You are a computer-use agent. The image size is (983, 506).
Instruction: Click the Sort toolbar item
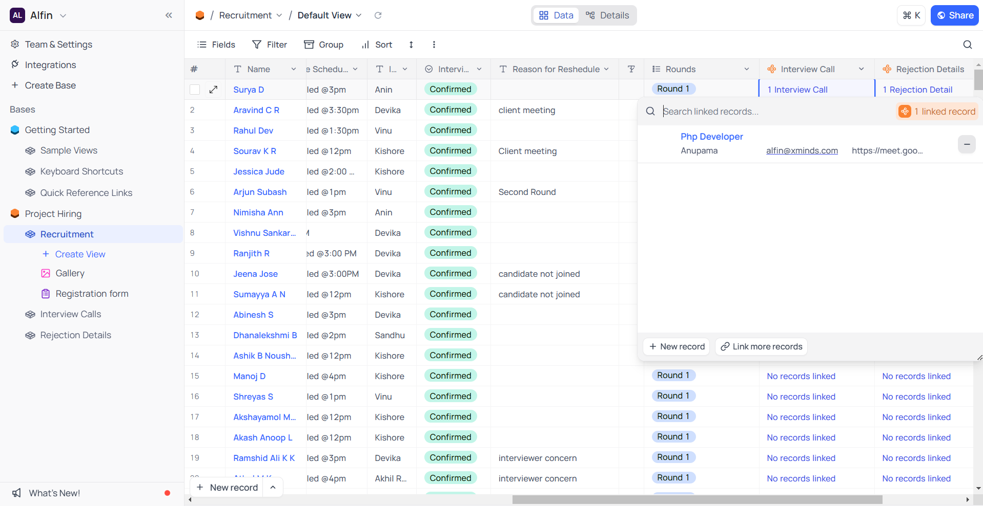pyautogui.click(x=377, y=45)
